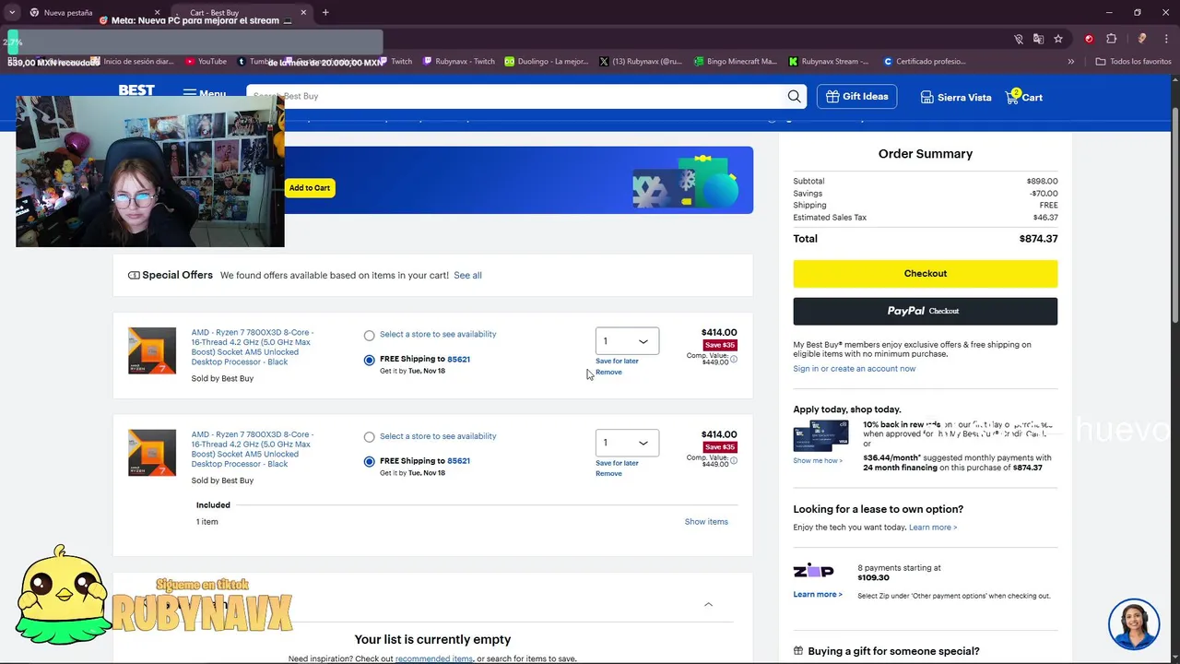Open the translate page icon in address bar
1180x664 pixels.
[1038, 39]
